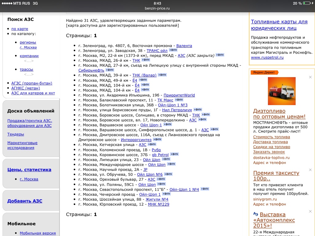Open the Тендеры link
The height and width of the screenshot is (236, 315).
tap(16, 134)
